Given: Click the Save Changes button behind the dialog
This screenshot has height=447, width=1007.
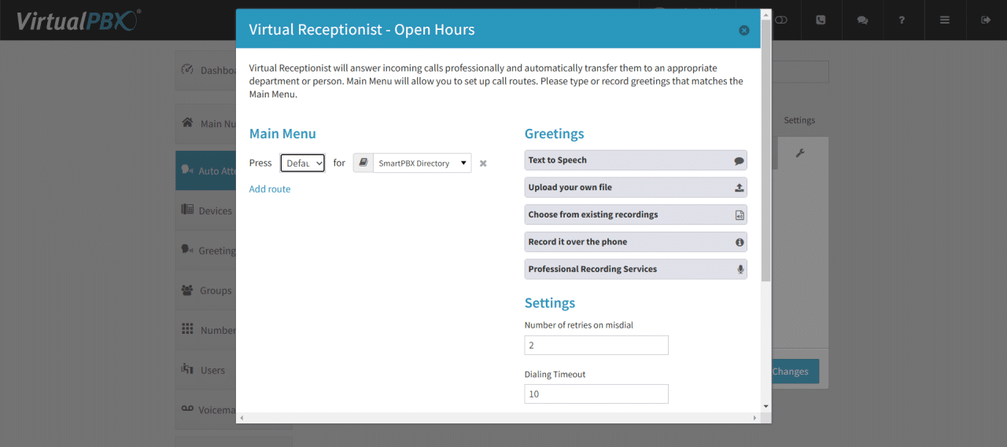Looking at the screenshot, I should pos(795,372).
